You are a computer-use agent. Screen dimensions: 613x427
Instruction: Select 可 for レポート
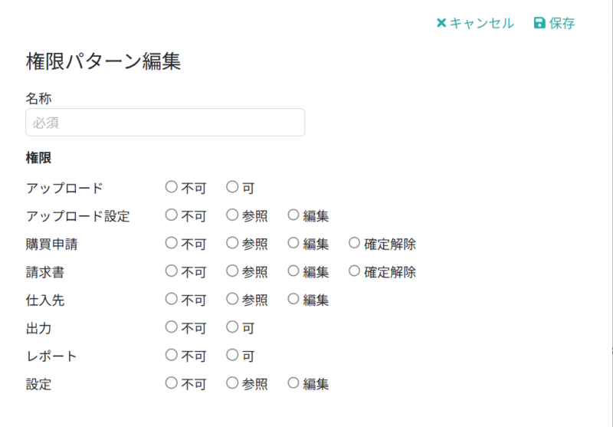tap(232, 355)
